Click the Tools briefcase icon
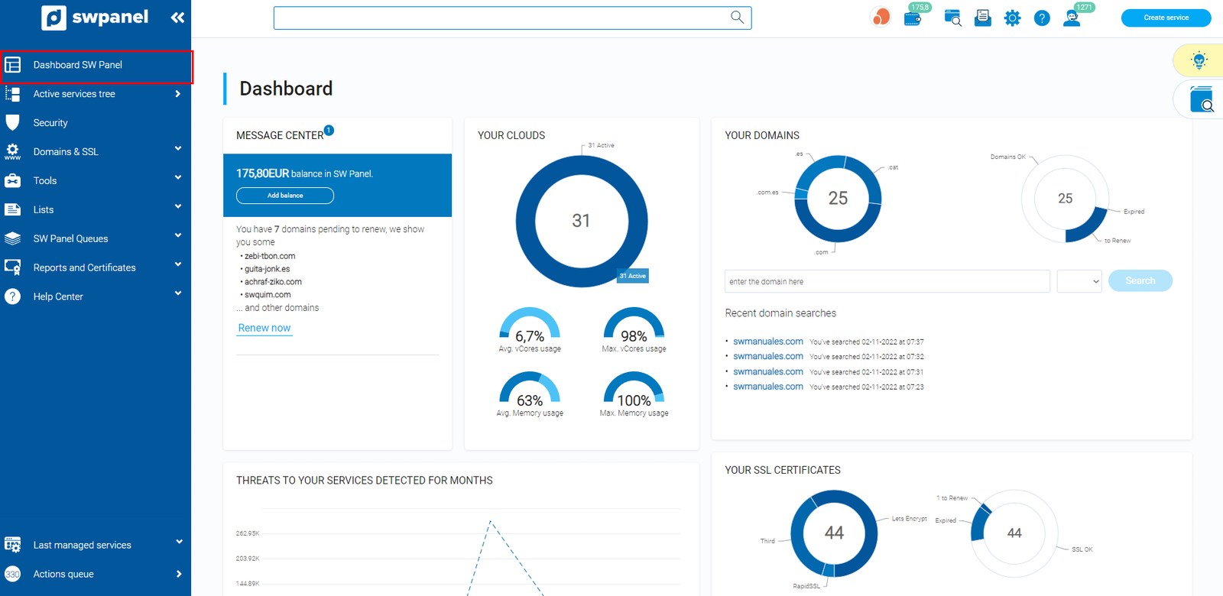 [13, 181]
